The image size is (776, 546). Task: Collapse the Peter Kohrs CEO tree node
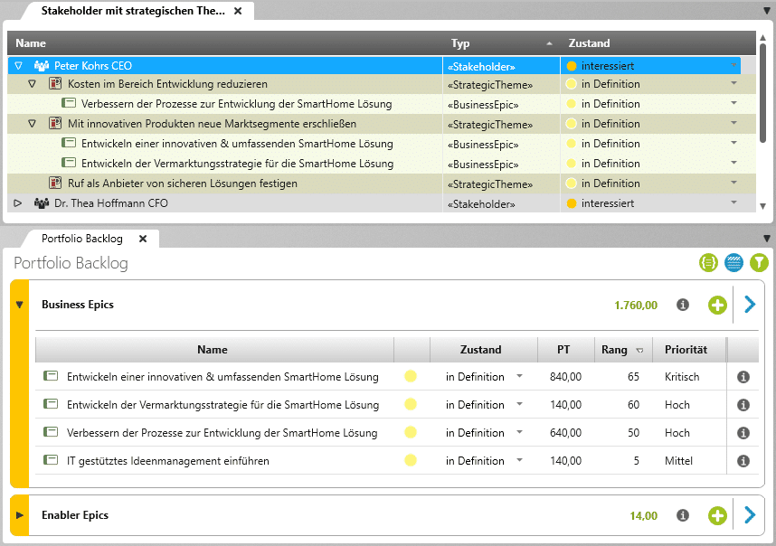tap(19, 66)
